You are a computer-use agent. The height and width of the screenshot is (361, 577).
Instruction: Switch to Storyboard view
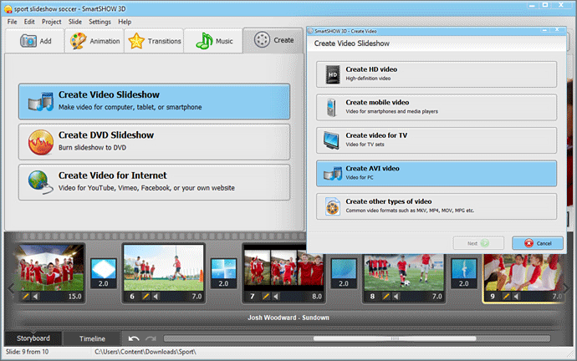coord(33,338)
